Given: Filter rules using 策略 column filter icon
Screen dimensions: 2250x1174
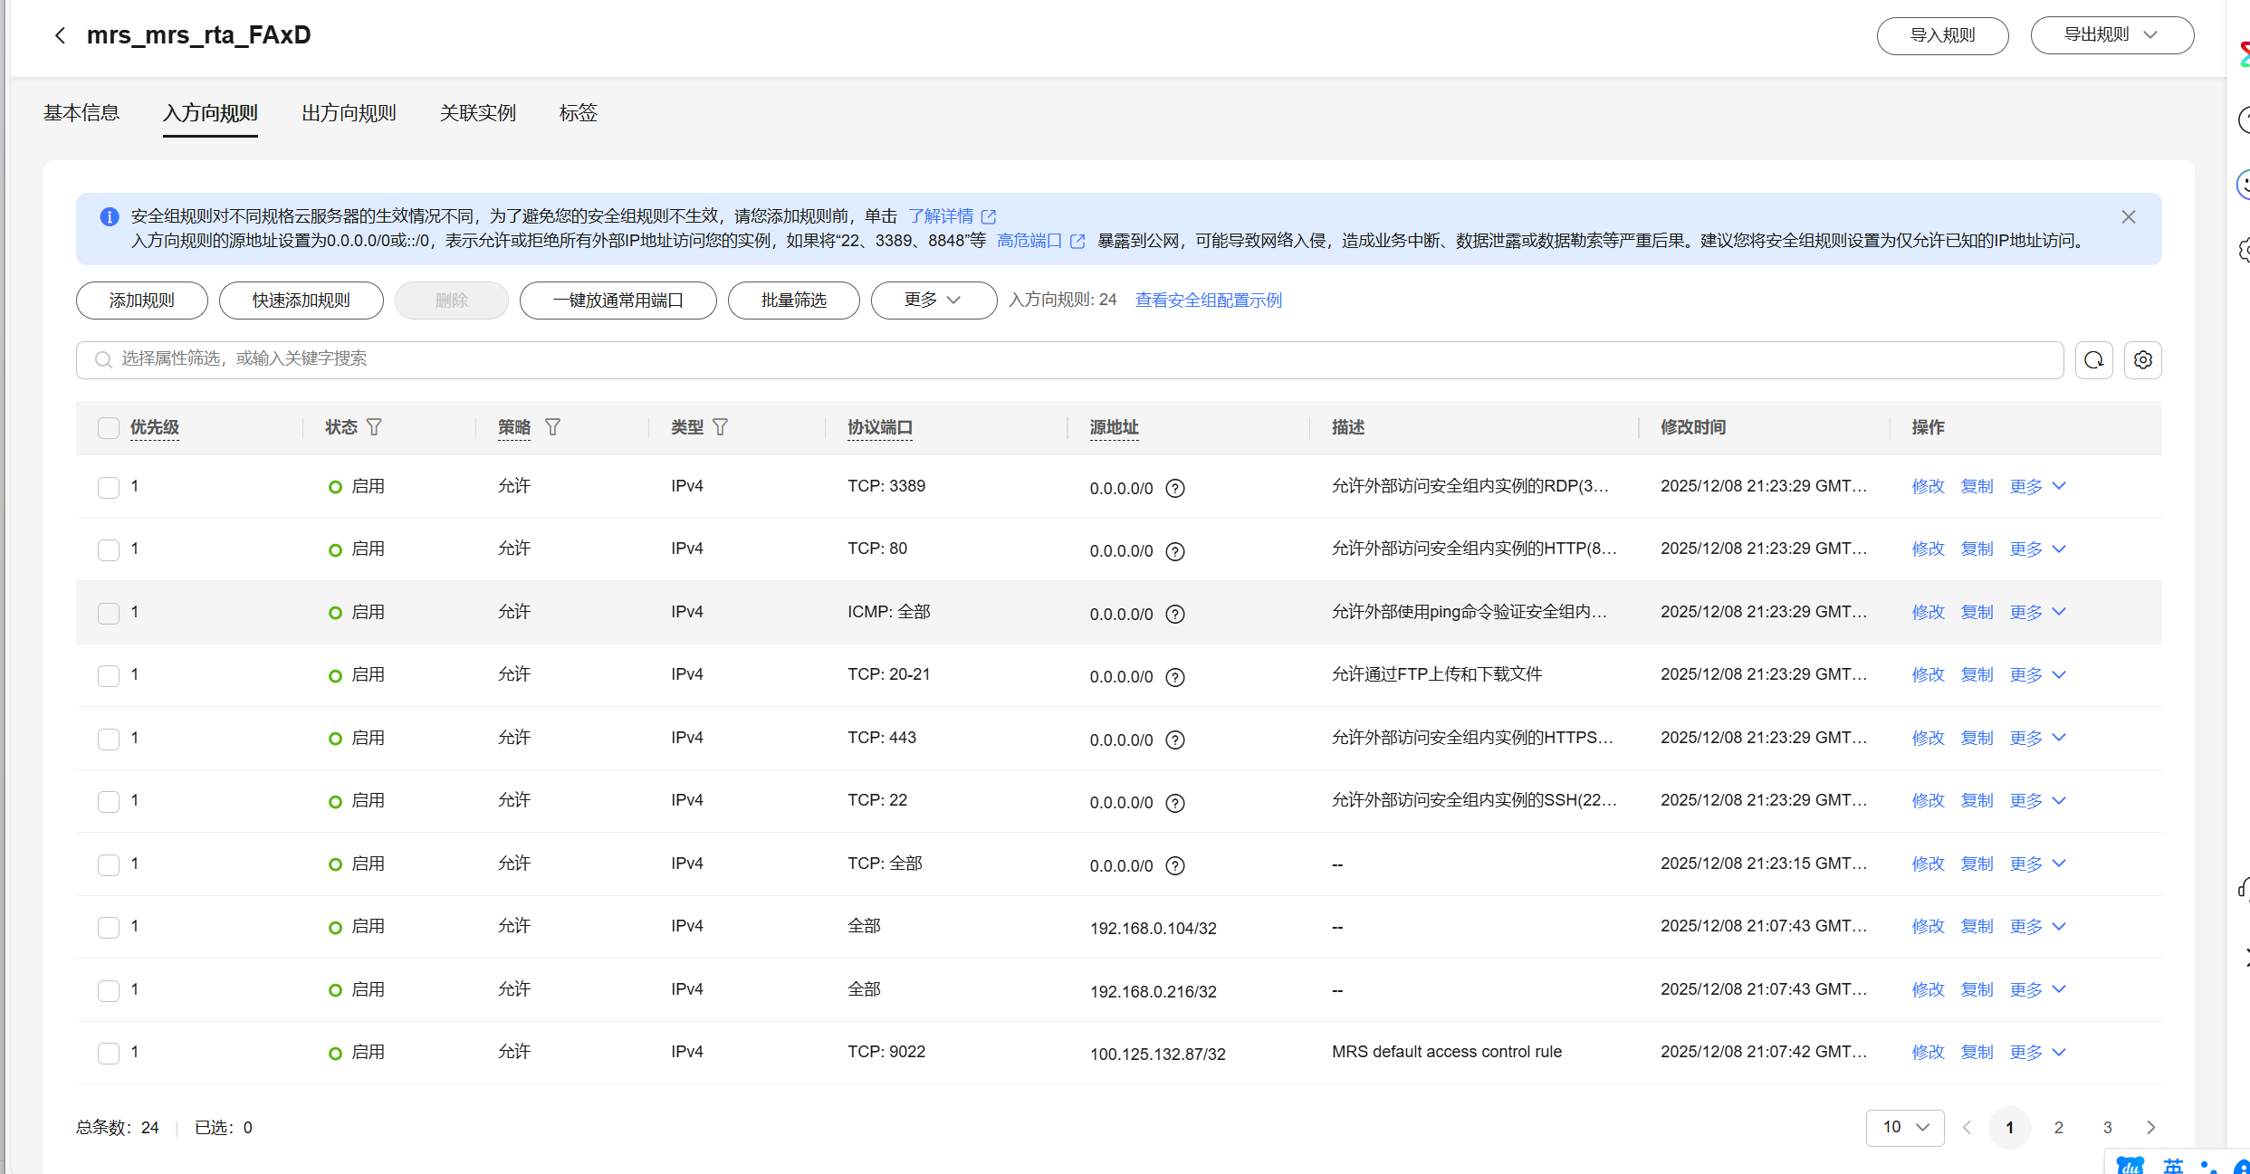Looking at the screenshot, I should [552, 426].
